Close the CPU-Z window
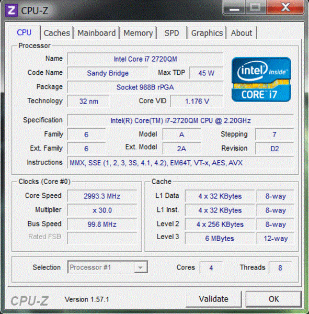309x314 pixels. point(285,8)
